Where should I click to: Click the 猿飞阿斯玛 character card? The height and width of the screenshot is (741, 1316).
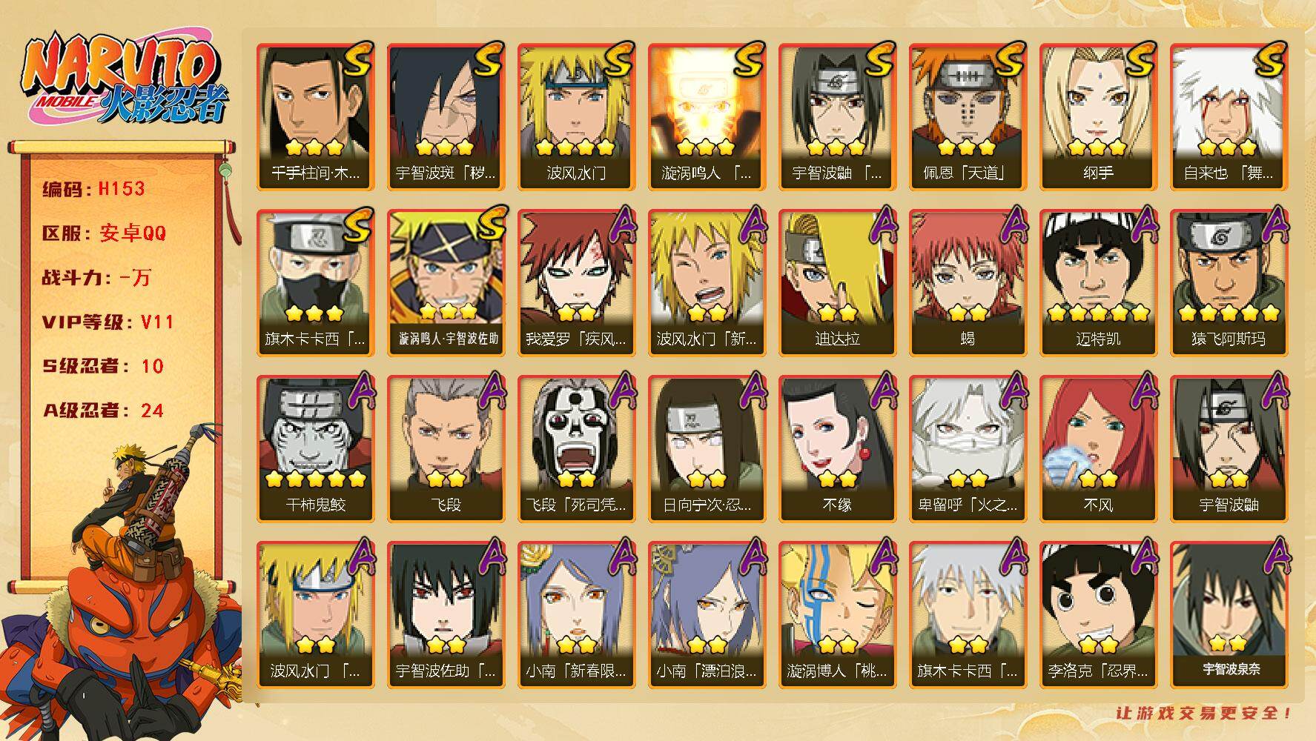[x=1229, y=283]
